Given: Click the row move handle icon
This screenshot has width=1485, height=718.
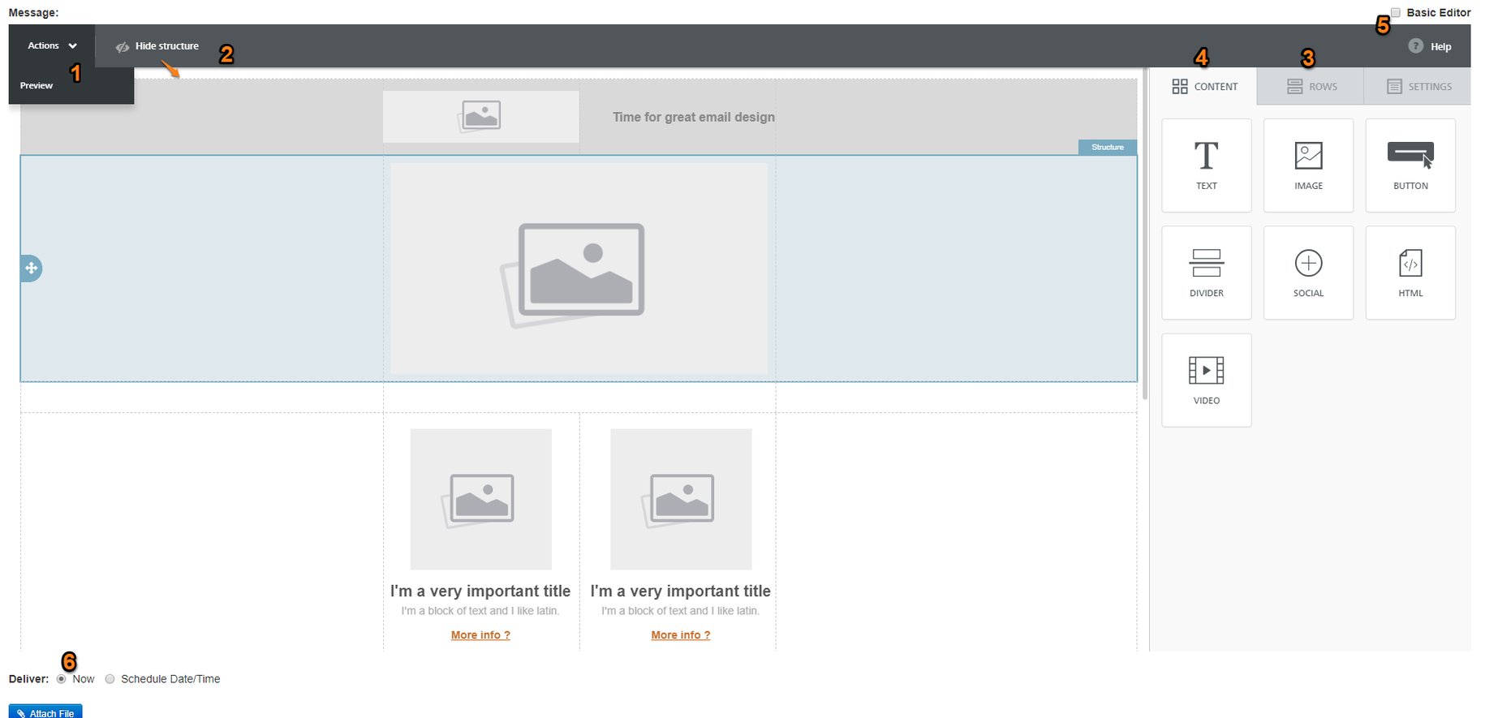Looking at the screenshot, I should (x=31, y=268).
